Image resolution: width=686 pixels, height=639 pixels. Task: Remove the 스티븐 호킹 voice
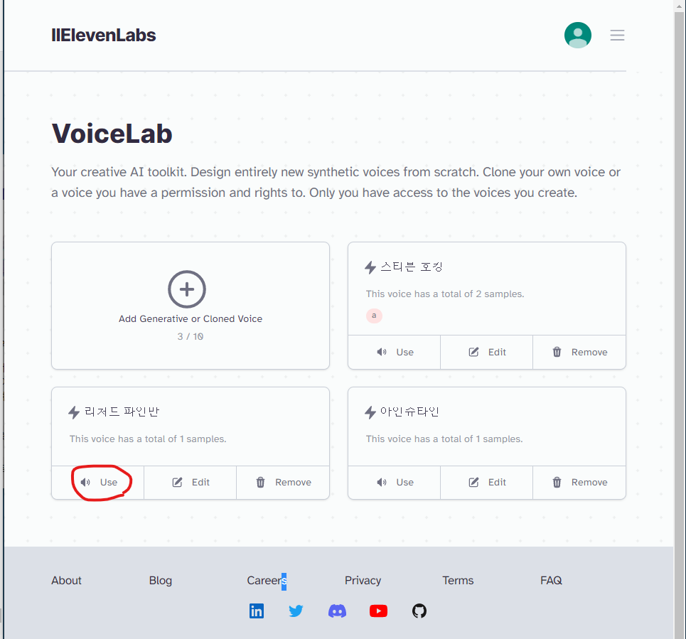[579, 352]
